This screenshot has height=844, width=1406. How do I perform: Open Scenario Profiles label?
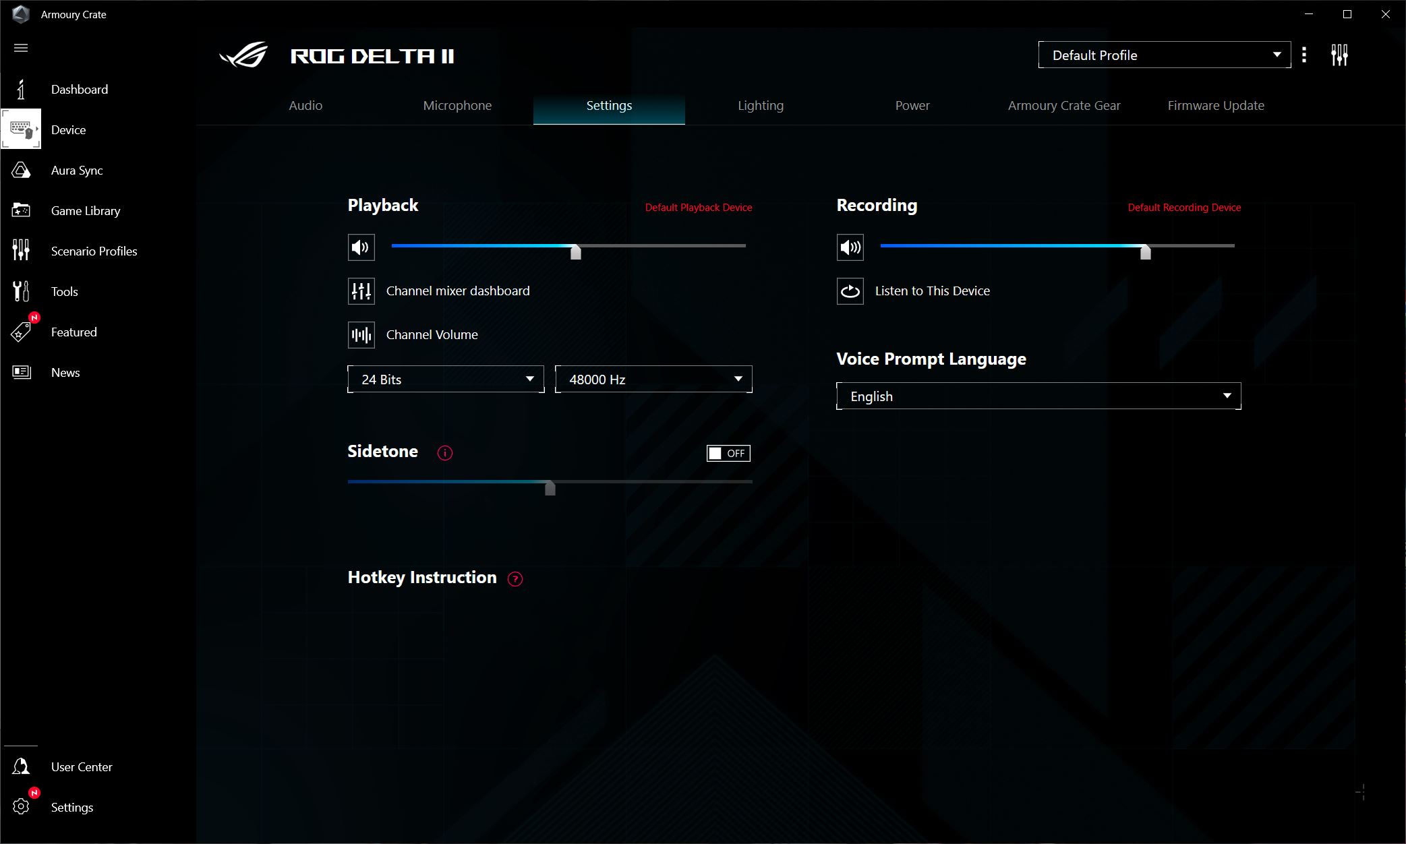[x=94, y=251]
